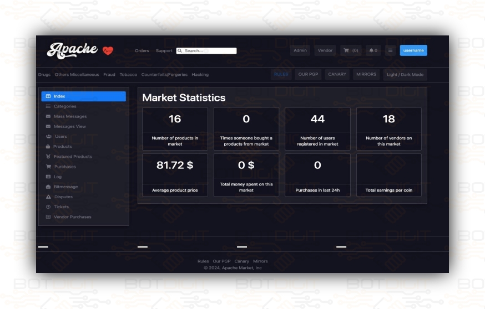Click the 0 $ total money spent value
Screen dimensions: 485x309
[x=246, y=165]
